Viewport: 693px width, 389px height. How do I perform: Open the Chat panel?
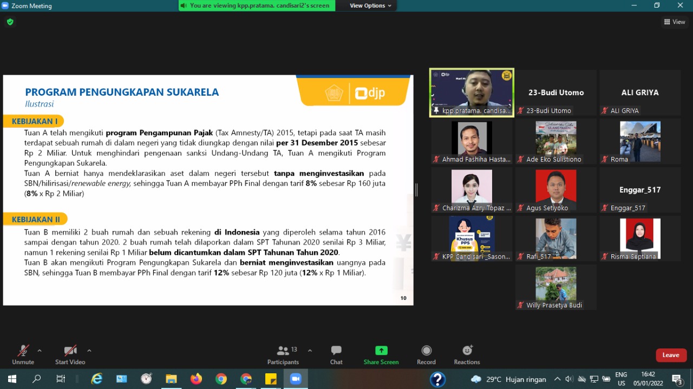pyautogui.click(x=336, y=354)
